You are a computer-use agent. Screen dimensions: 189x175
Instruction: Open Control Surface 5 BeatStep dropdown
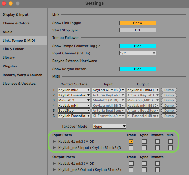click(x=74, y=111)
